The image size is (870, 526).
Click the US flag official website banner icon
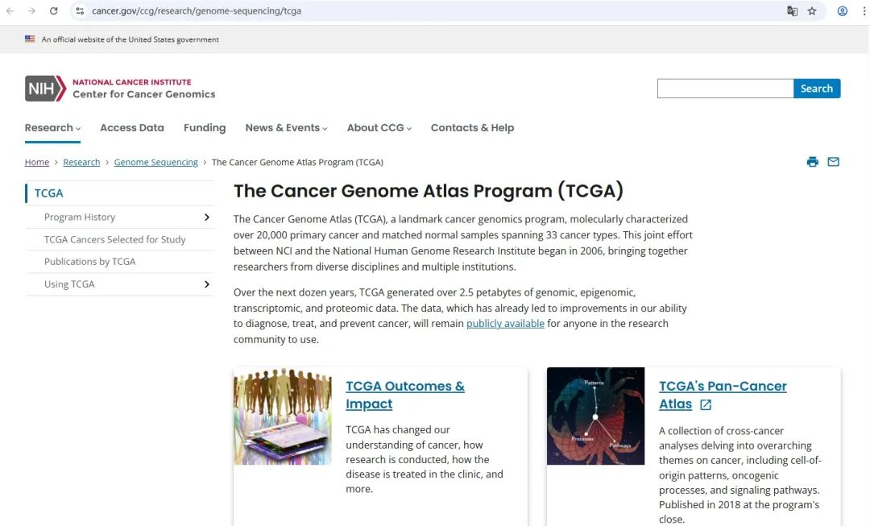29,38
